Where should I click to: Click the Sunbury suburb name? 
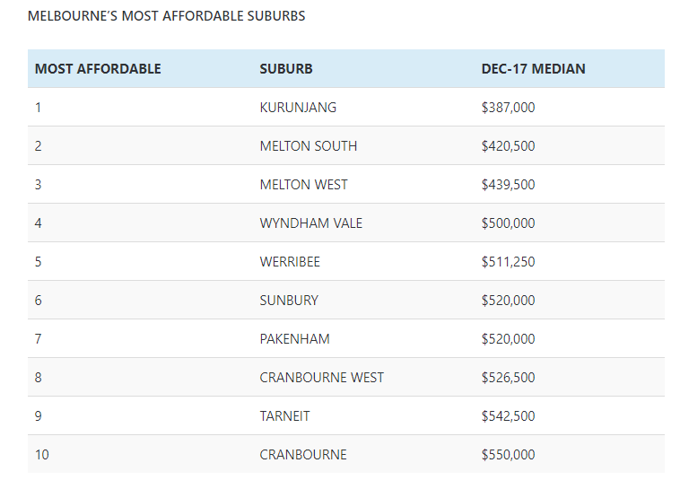tap(289, 301)
